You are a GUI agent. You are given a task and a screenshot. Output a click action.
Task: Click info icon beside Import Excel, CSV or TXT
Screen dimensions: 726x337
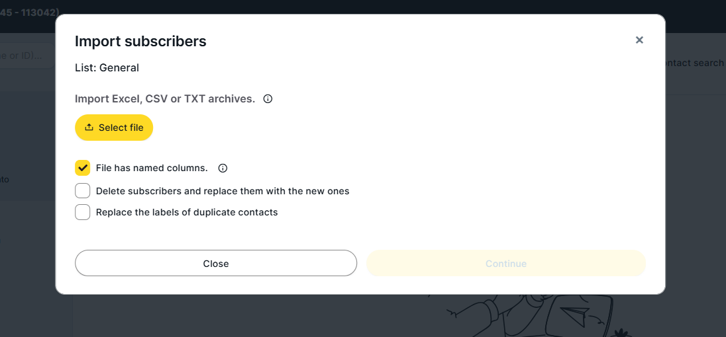268,99
